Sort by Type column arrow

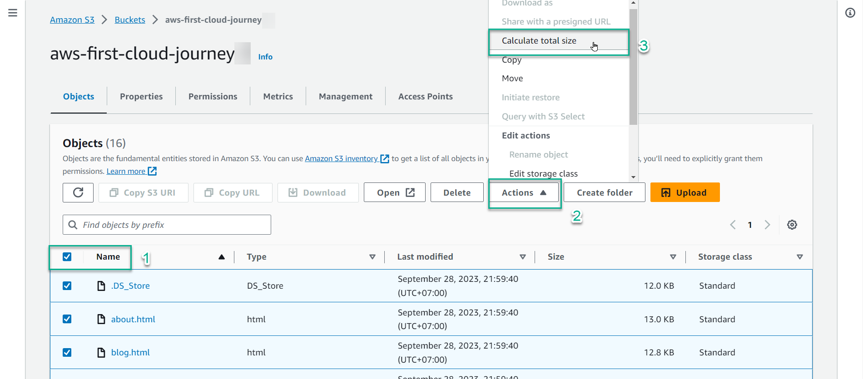(x=372, y=257)
